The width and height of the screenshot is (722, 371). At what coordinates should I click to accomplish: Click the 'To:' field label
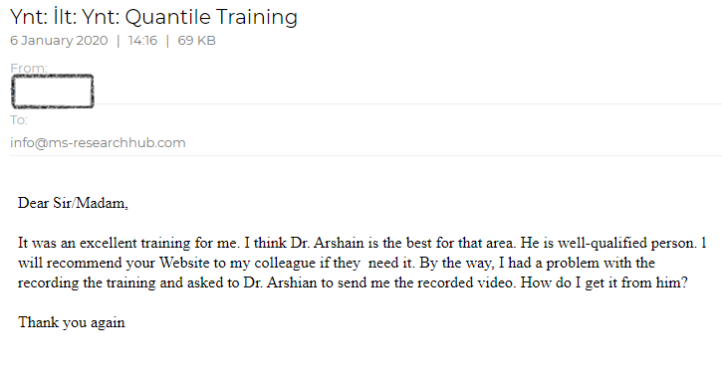(x=19, y=120)
